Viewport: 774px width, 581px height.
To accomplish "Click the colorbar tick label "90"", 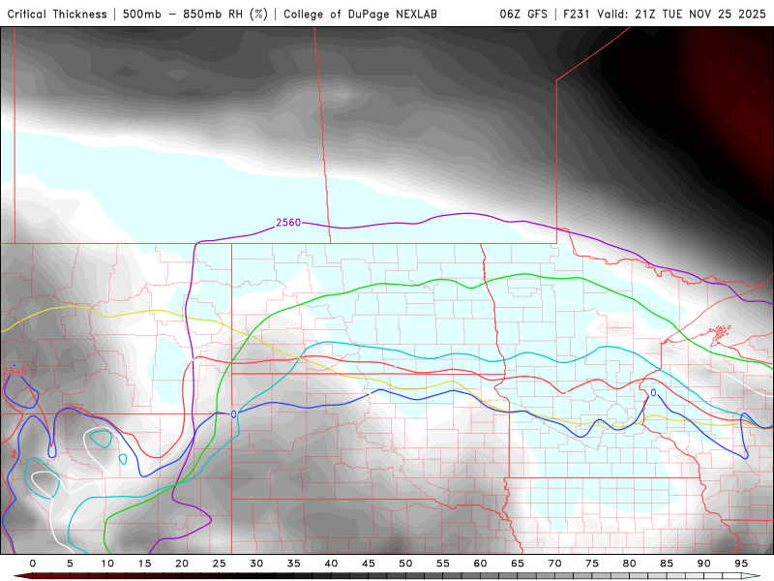I will click(704, 564).
